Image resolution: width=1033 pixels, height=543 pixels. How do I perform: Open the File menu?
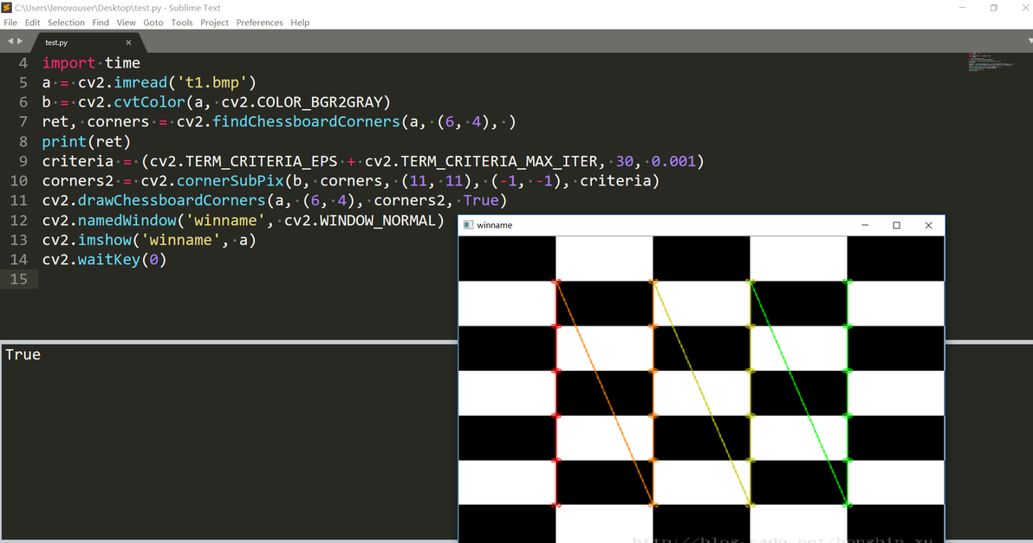10,23
